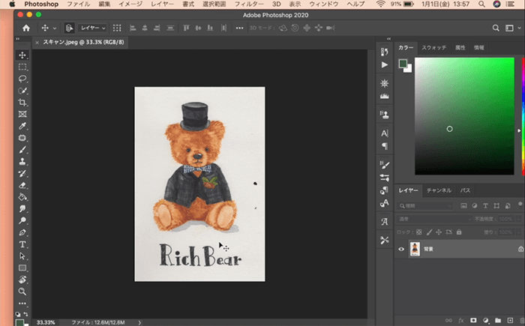This screenshot has height=326, width=525.
Task: Toggle pixel layer filter in Layers panel
Action: pos(463,206)
